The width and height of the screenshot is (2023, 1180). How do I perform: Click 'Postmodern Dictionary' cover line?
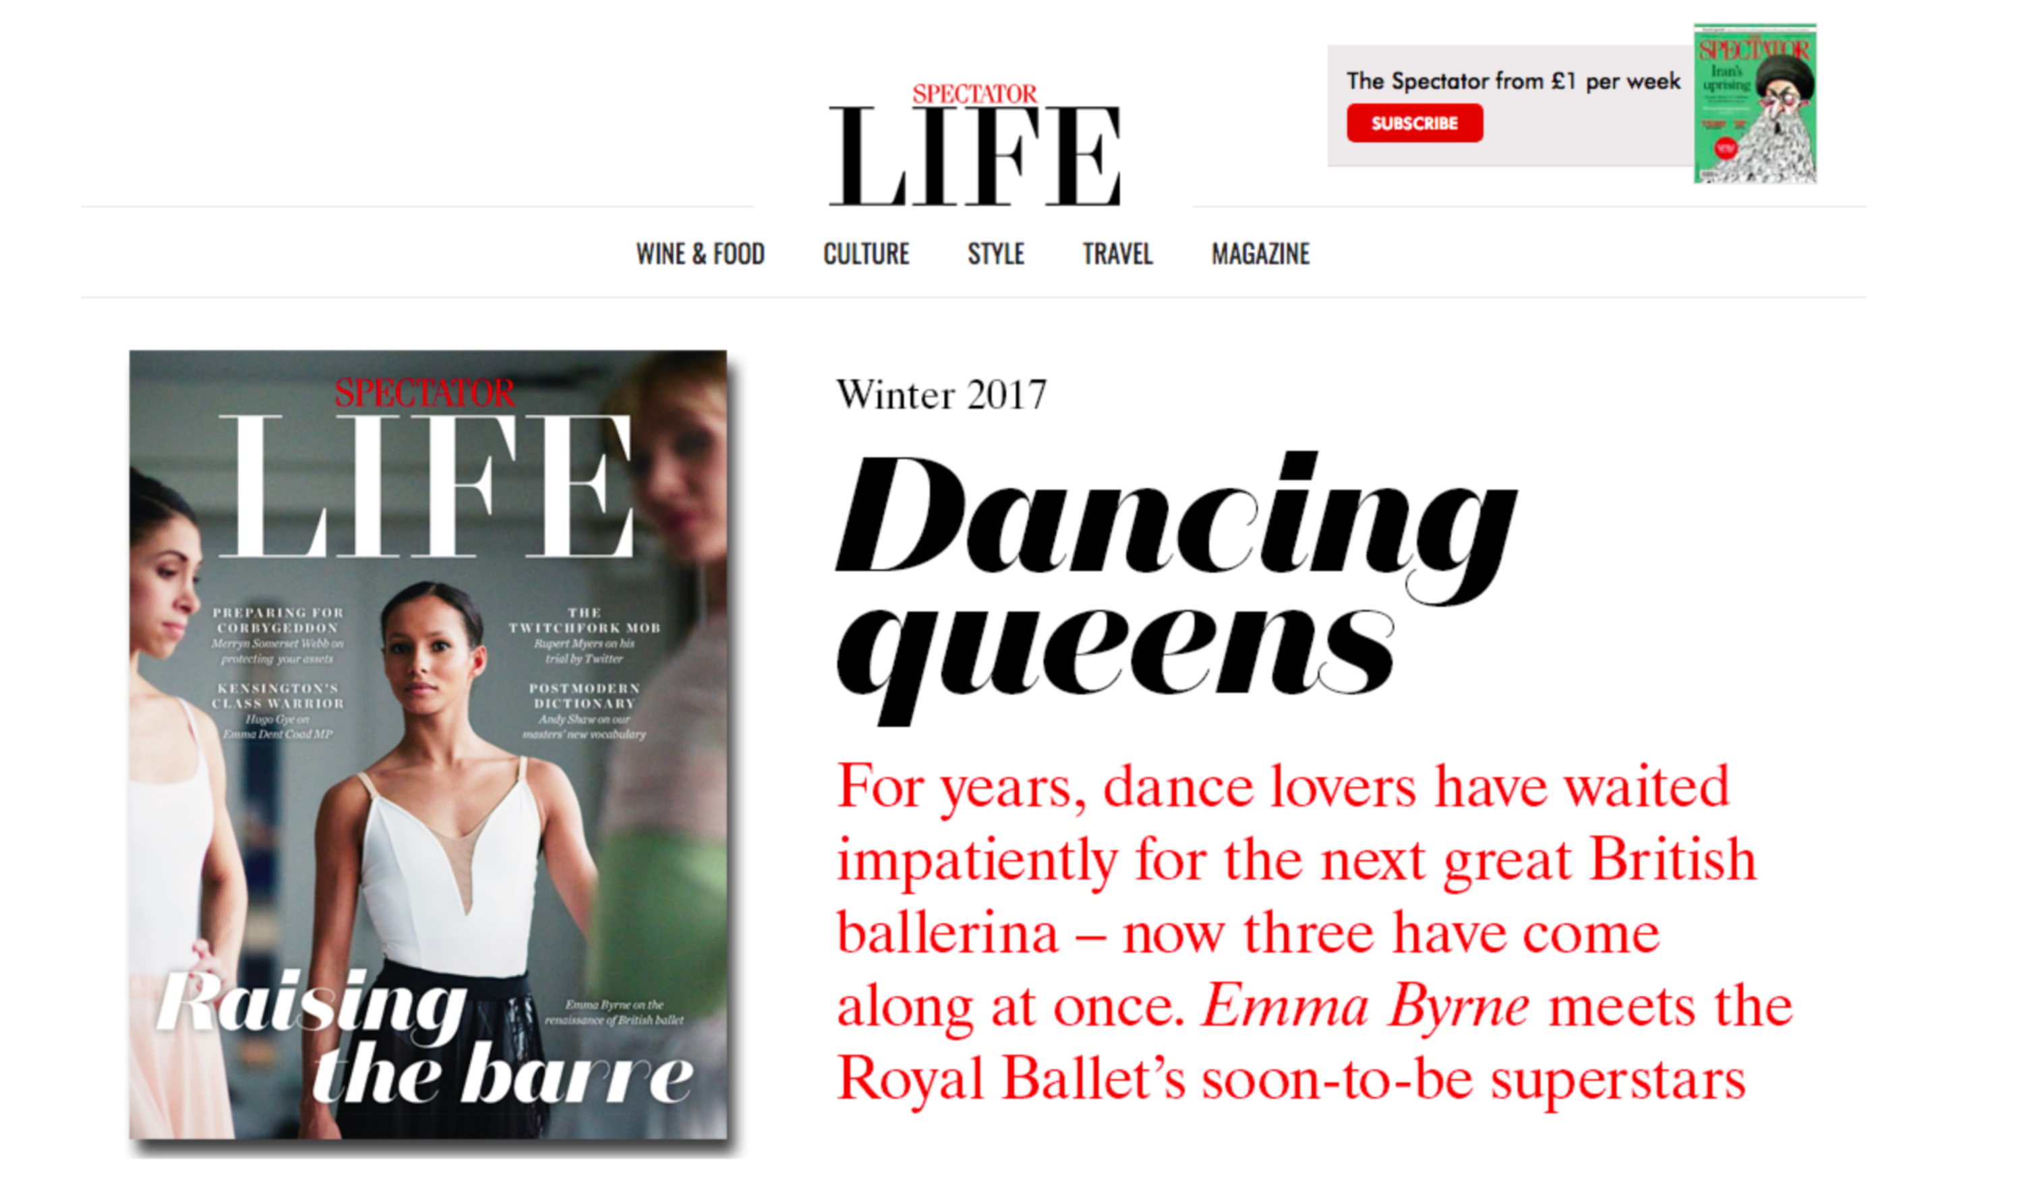pyautogui.click(x=585, y=696)
